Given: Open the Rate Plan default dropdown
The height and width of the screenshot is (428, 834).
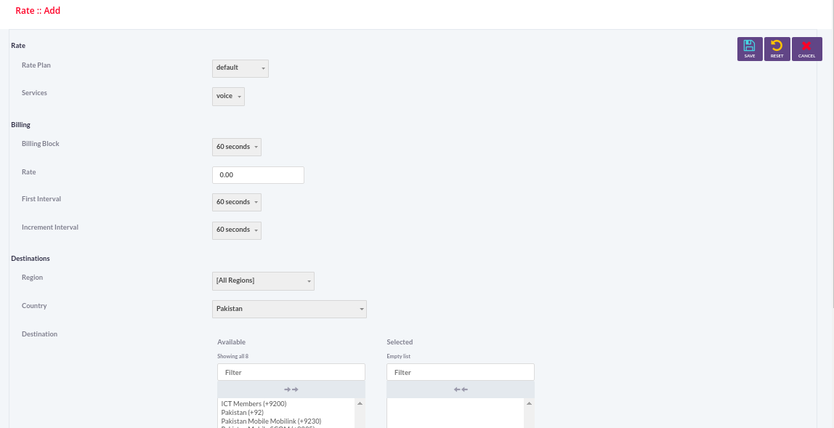Looking at the screenshot, I should click(240, 68).
